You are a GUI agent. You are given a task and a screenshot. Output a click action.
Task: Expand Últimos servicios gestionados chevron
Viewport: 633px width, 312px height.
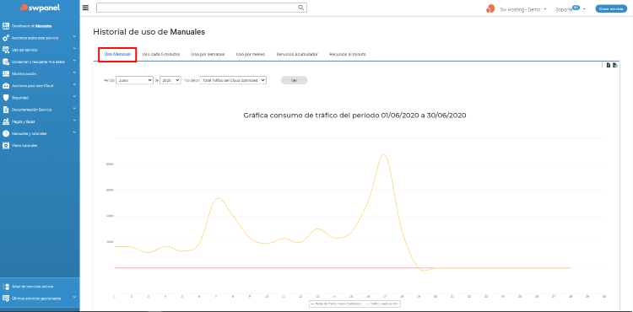click(x=74, y=297)
